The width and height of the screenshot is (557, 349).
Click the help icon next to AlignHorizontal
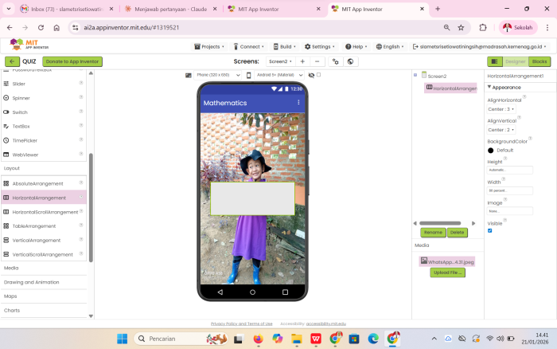coord(524,96)
